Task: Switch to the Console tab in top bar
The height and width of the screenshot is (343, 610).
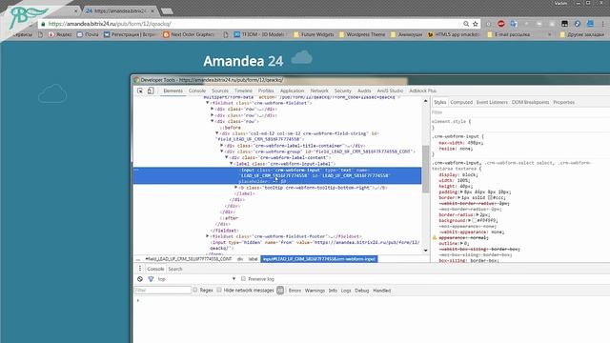Action: [x=197, y=91]
